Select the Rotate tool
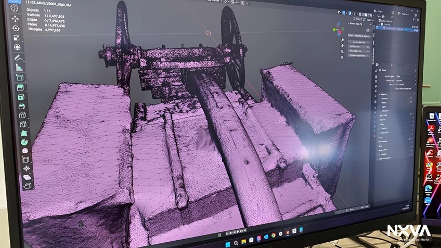This screenshot has height=248, width=441. click(16, 28)
